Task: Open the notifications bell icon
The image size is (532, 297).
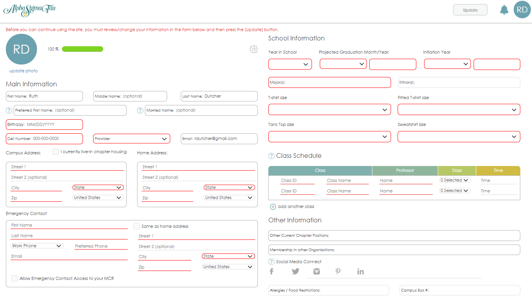Action: (x=504, y=10)
